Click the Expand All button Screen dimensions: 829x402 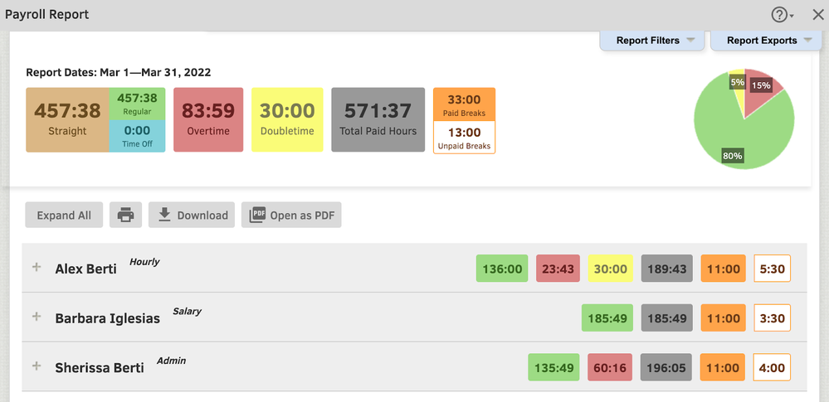(64, 216)
